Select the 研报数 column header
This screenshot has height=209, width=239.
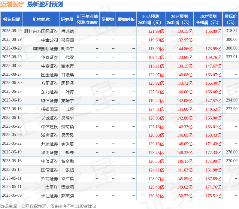point(108,19)
